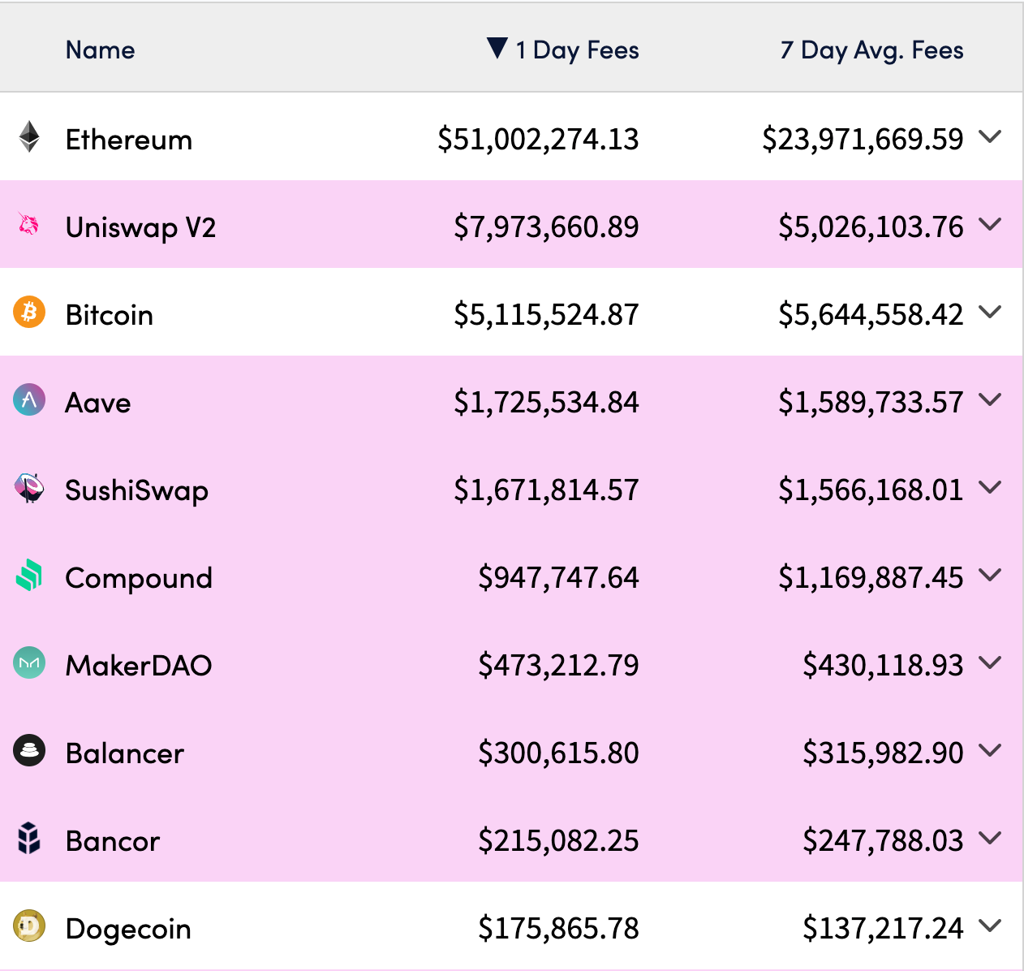Select the value $5,644,558.42
Image resolution: width=1024 pixels, height=971 pixels.
point(871,315)
